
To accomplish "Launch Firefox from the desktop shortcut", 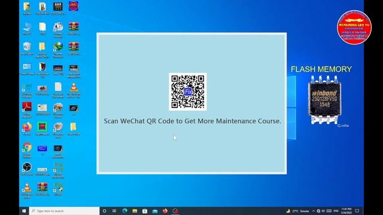I will point(27,129).
